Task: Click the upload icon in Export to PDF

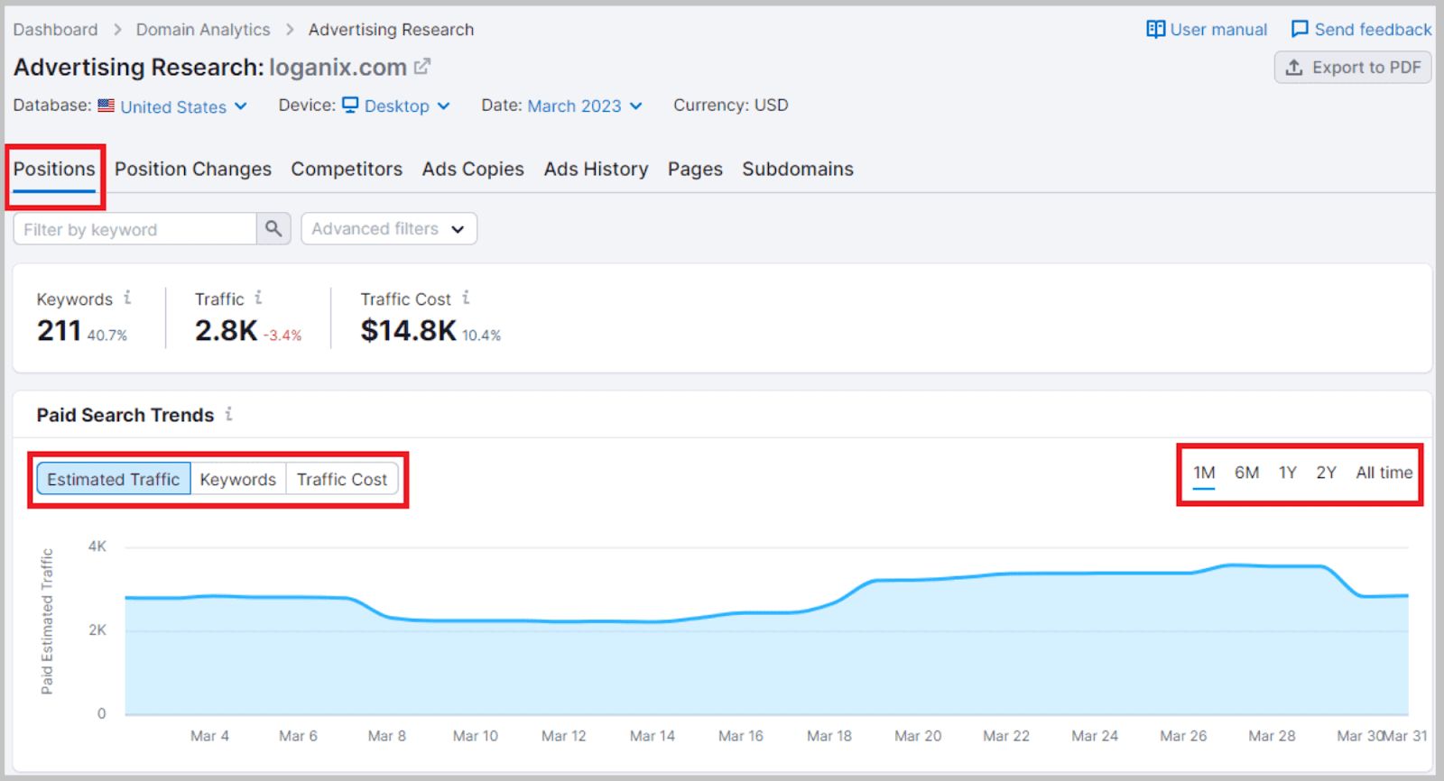Action: pos(1294,68)
